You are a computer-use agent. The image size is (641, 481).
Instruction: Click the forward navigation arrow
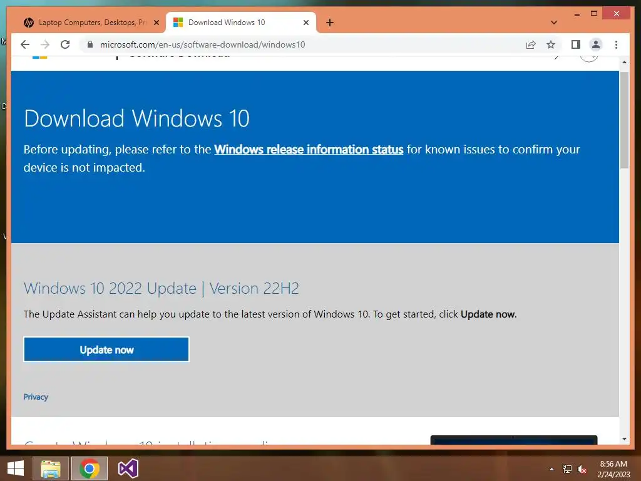pyautogui.click(x=45, y=44)
